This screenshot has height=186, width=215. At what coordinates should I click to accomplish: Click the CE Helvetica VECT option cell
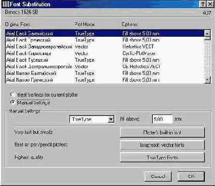[141, 67]
